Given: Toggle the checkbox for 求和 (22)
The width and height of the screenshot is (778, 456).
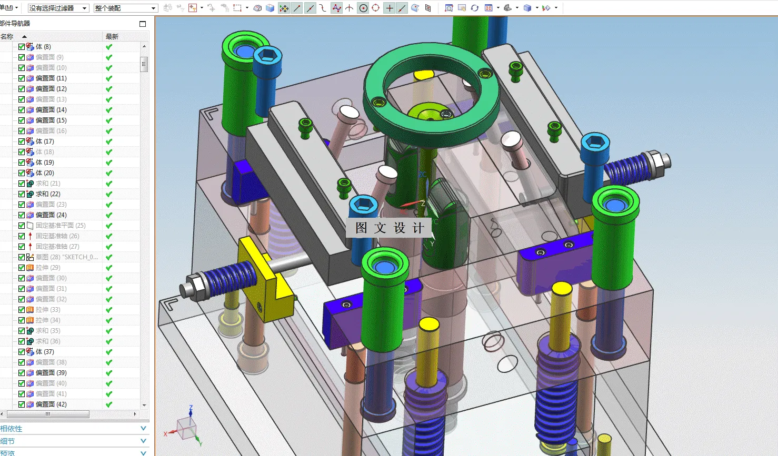Looking at the screenshot, I should [22, 194].
